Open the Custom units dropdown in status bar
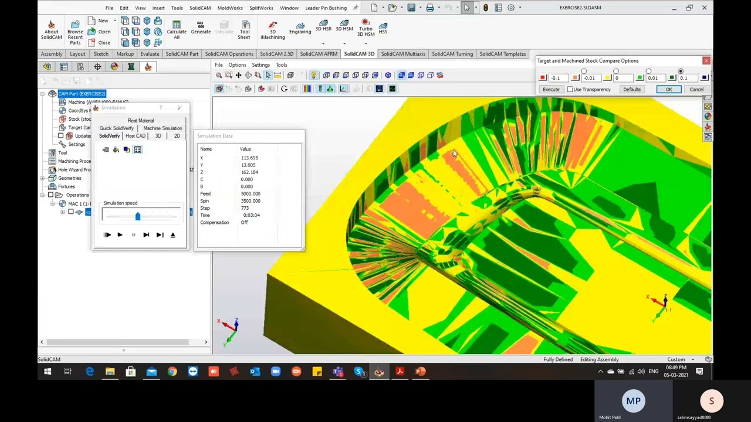Screen dimensions: 751x422 click(x=693, y=359)
